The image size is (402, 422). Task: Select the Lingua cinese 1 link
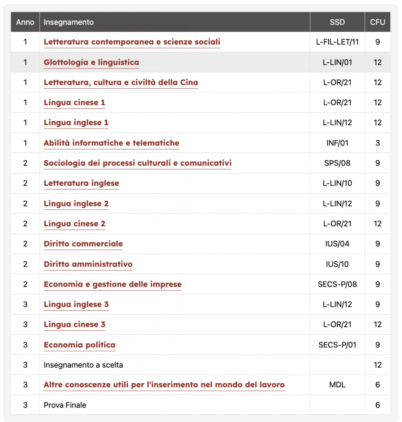click(74, 103)
